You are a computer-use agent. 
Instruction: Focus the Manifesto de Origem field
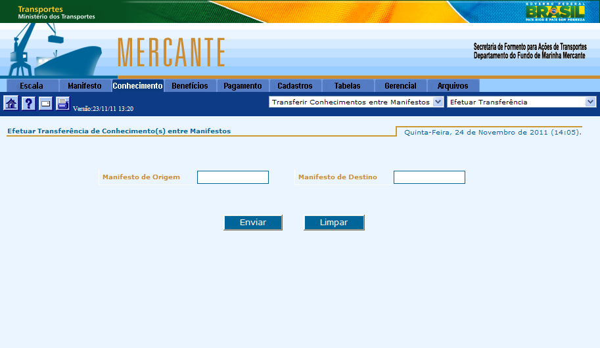(x=233, y=177)
